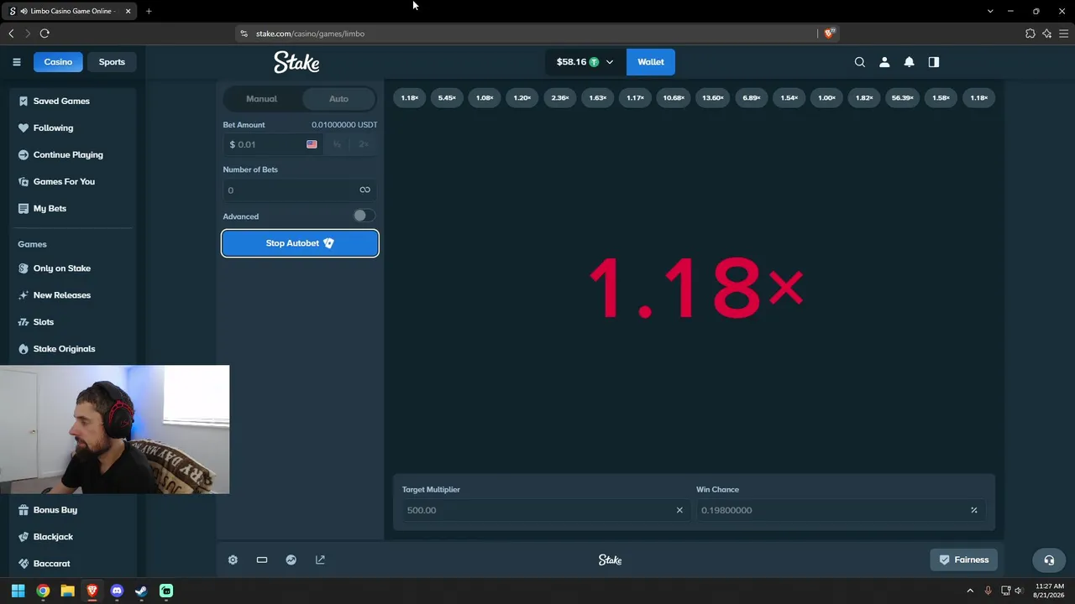Screen dimensions: 1075x604
Task: Click the 56.39× result pill
Action: 903,98
